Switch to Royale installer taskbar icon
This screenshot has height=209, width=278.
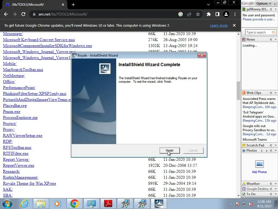click(x=159, y=204)
